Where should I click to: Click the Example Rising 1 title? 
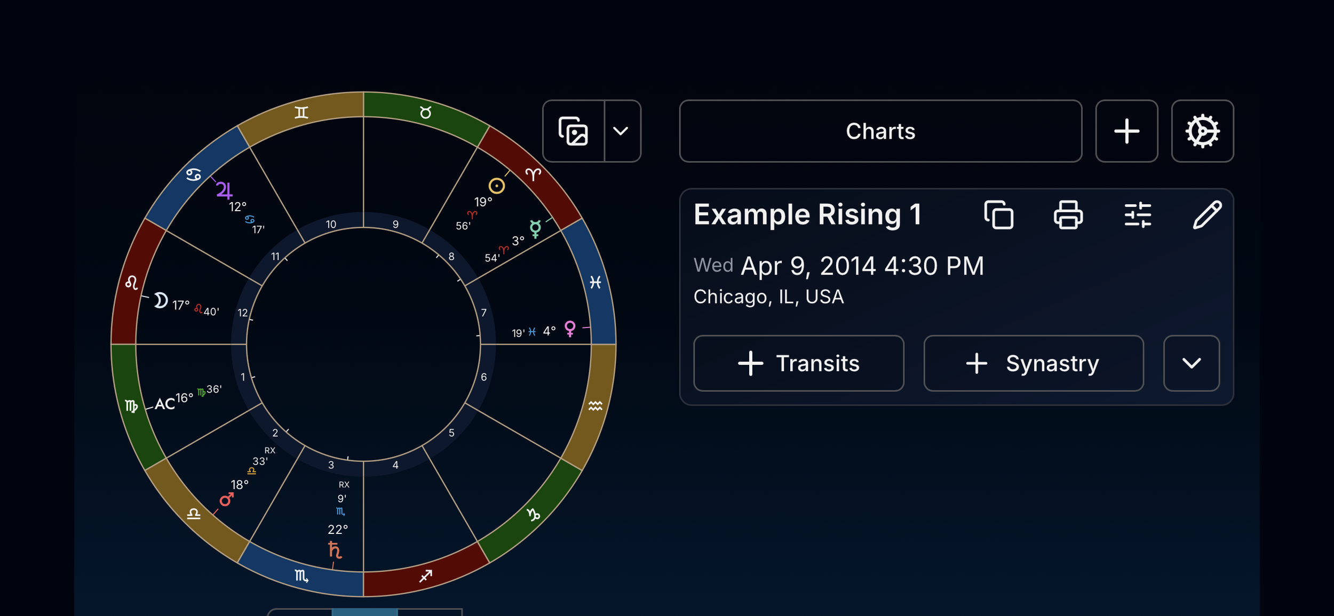808,215
